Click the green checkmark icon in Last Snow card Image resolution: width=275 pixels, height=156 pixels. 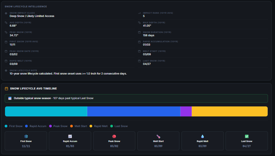[x=247, y=136]
